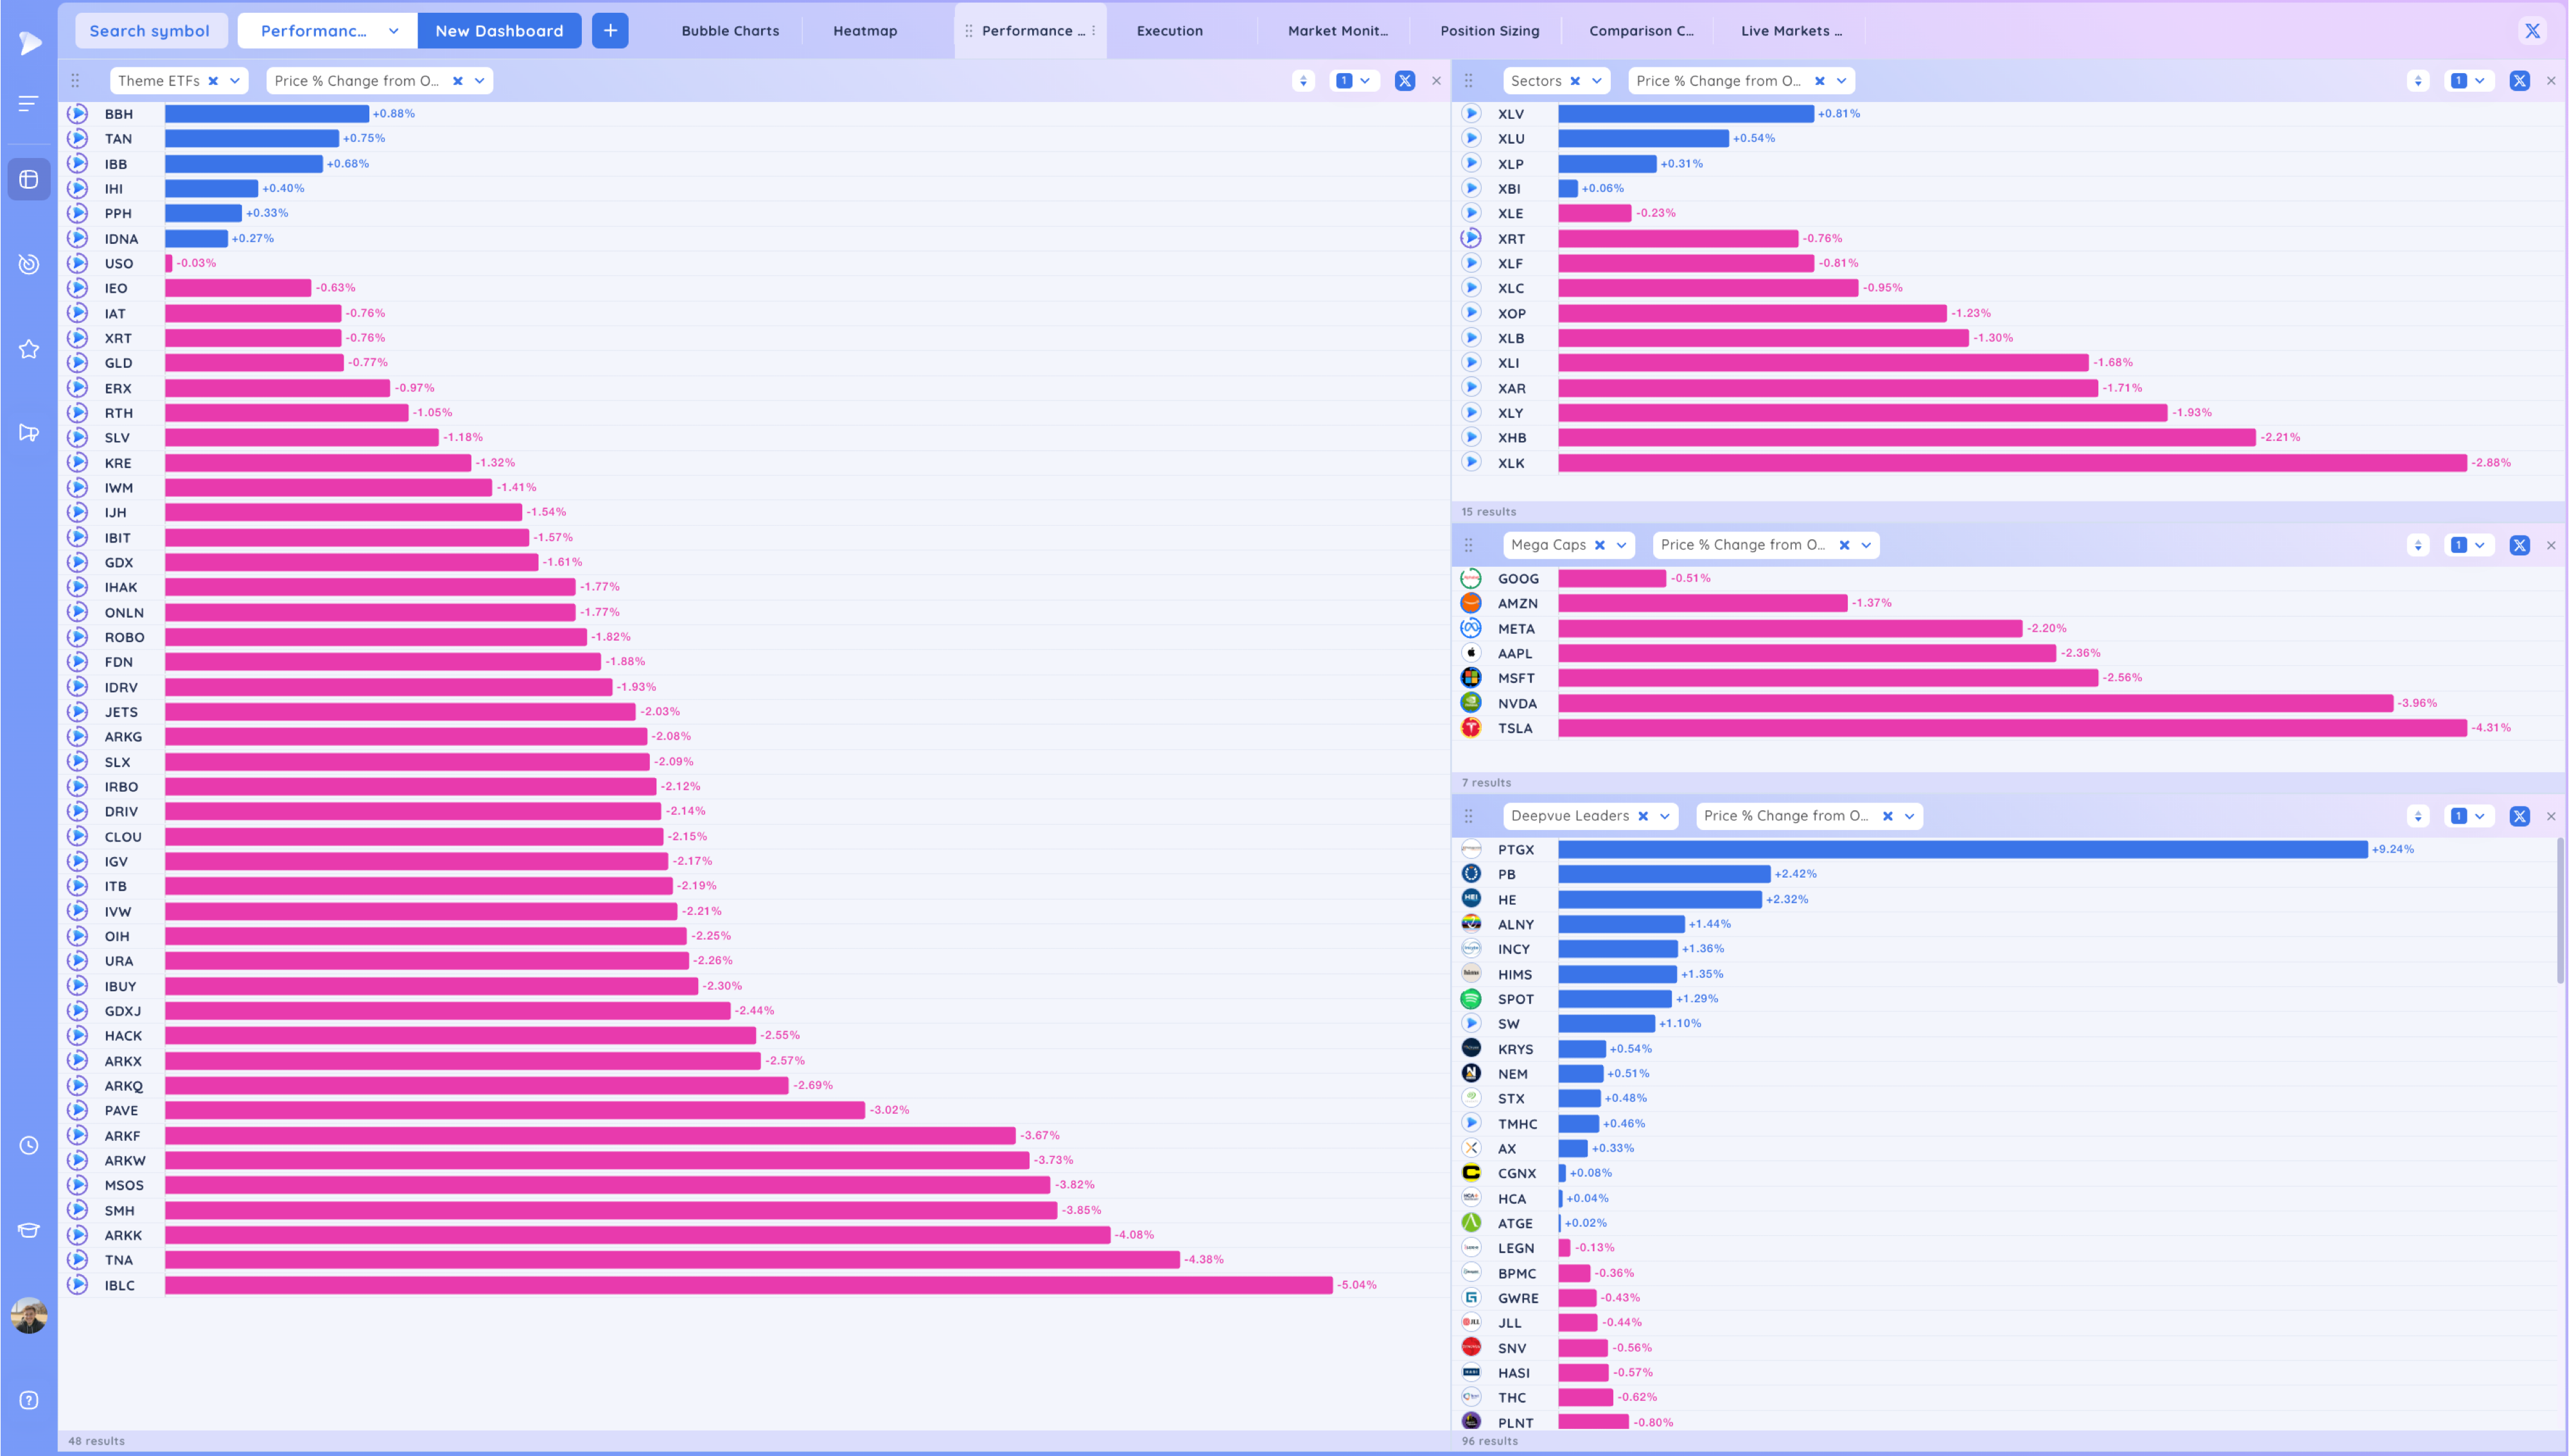This screenshot has width=2569, height=1456.
Task: Switch to the Position Sizing tab
Action: (1489, 31)
